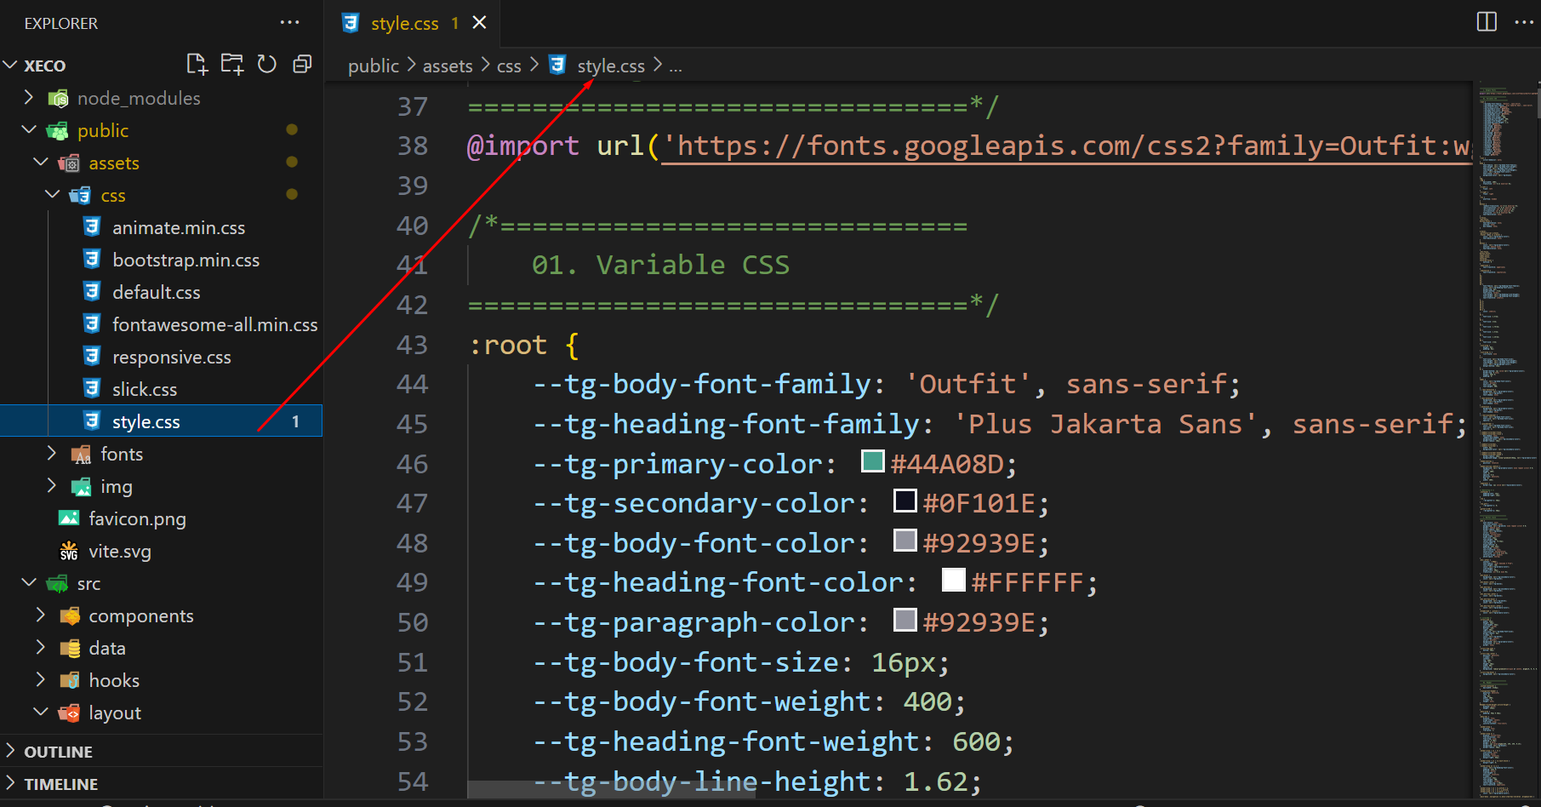This screenshot has width=1541, height=807.
Task: Click the horizontal scrollbar under the code
Action: 611,790
